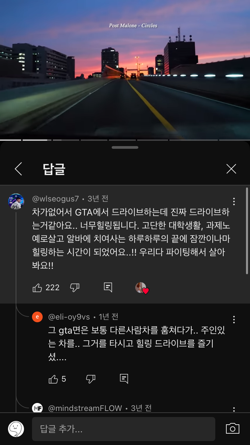
Task: Like the comment by @wlseogus7
Action: [37, 288]
